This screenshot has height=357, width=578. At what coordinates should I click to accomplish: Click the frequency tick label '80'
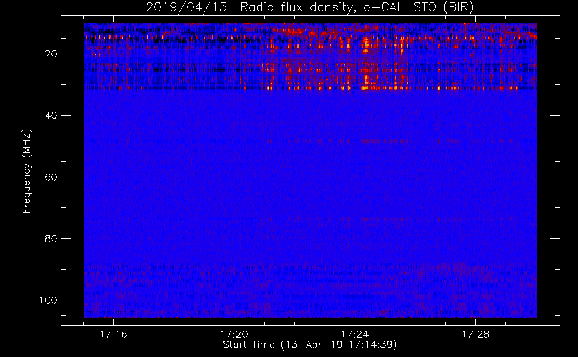click(51, 238)
